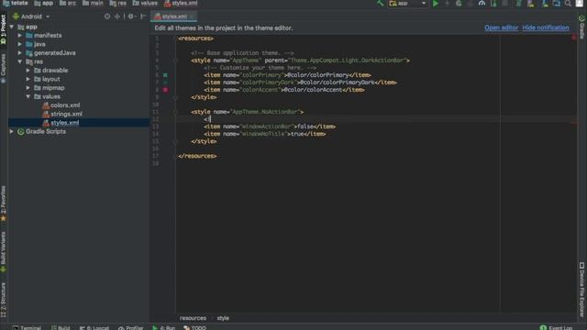Open the Project panel settings gear

(x=131, y=16)
